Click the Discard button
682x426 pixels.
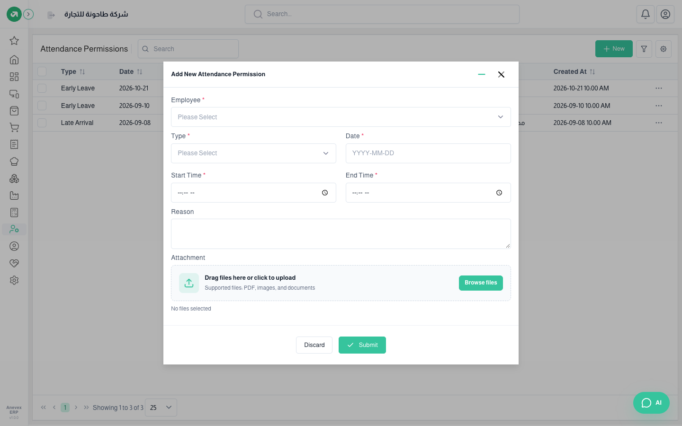click(314, 345)
